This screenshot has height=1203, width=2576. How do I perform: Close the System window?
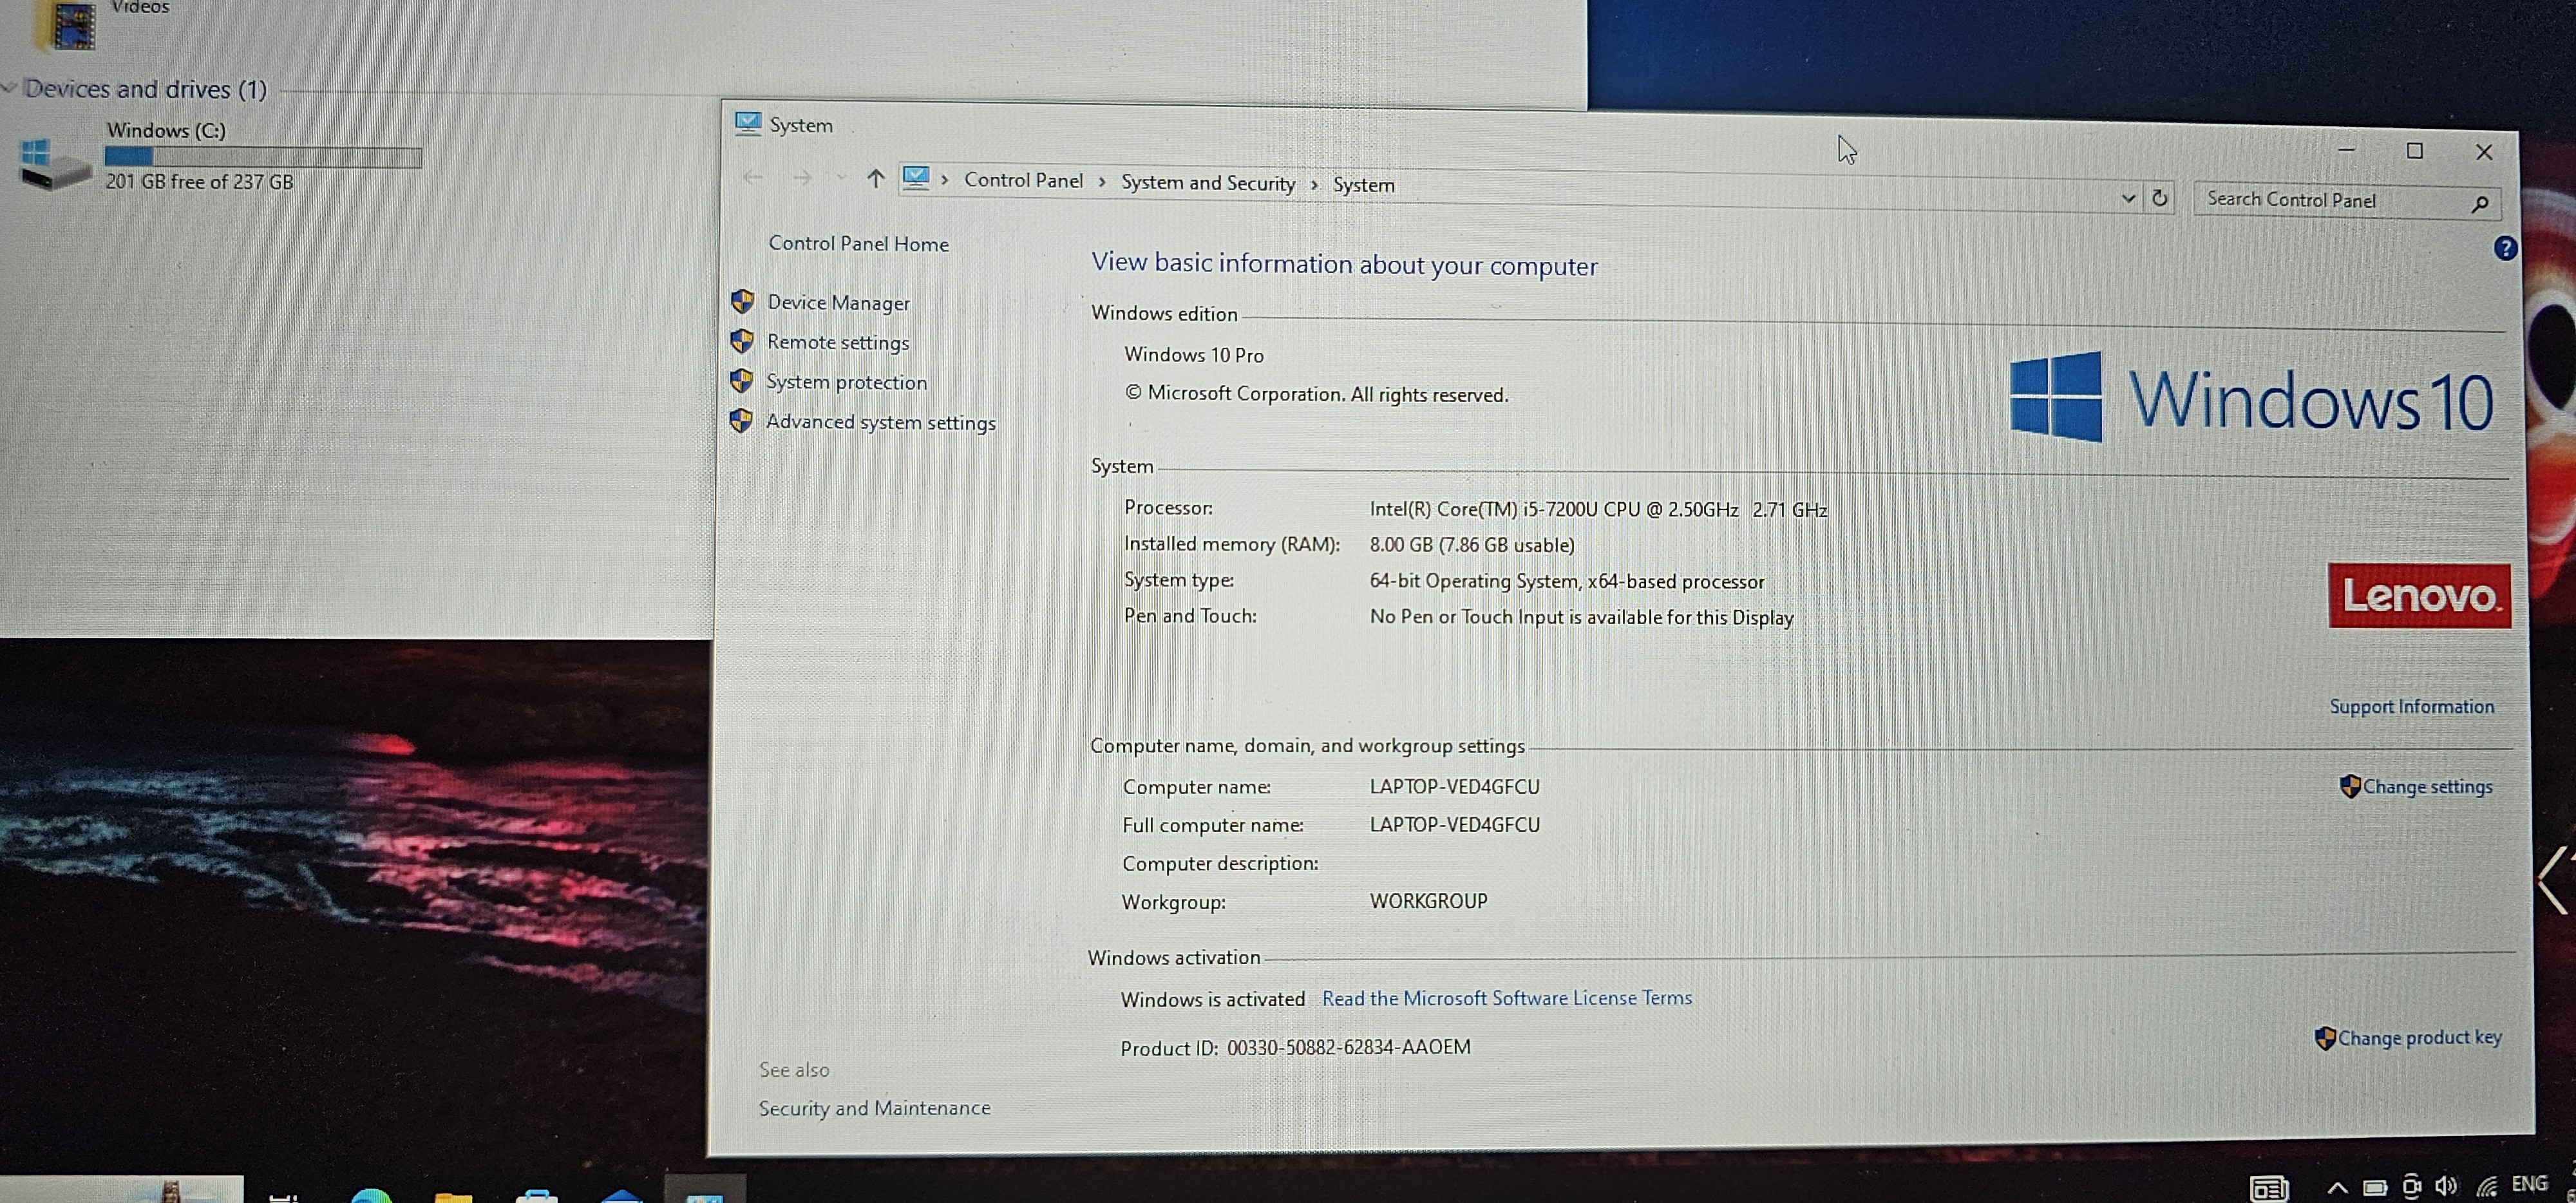[2484, 153]
